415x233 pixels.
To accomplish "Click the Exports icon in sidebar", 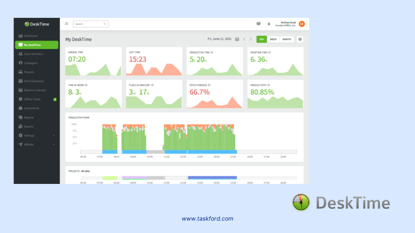I will tap(21, 126).
